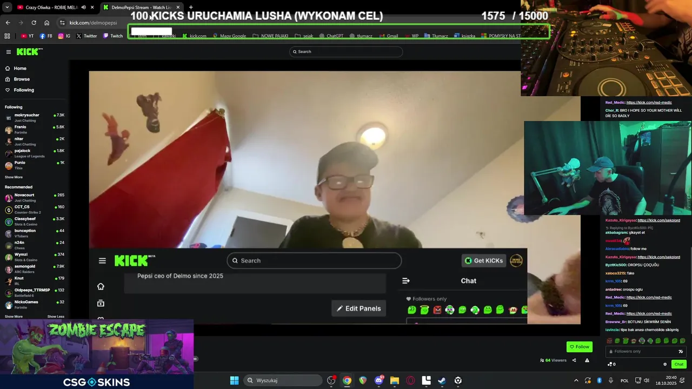Open Red_Medic's kick.com/red-medic link at chat top
This screenshot has width=692, height=389.
(x=649, y=103)
